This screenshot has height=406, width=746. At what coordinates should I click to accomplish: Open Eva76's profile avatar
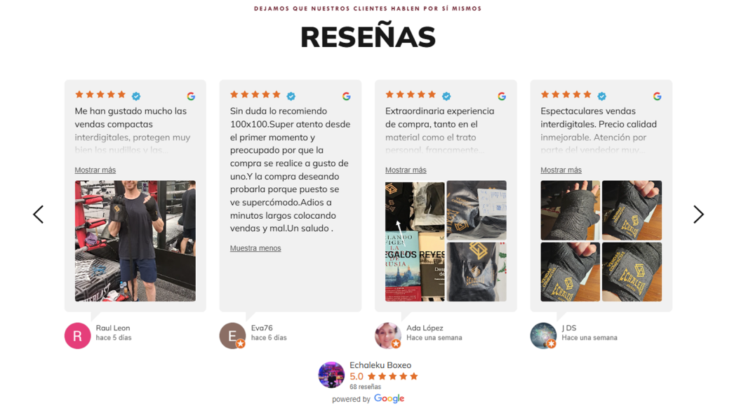coord(232,336)
